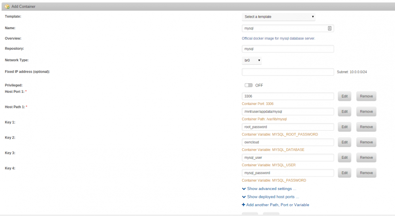Click the Host Port 3306 input field
Viewport: 395px width, 216px height.
pos(288,96)
